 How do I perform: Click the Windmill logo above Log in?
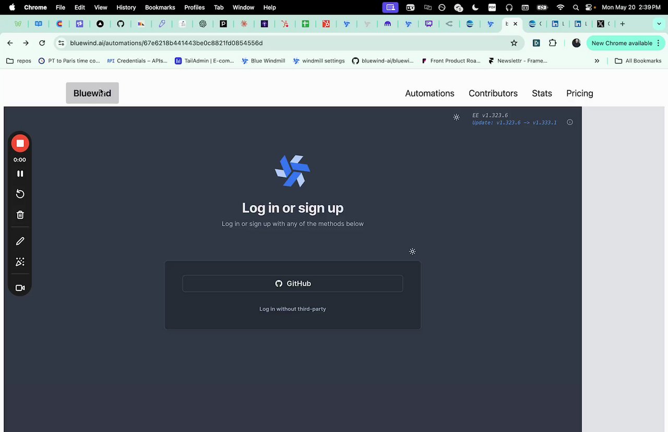point(292,170)
